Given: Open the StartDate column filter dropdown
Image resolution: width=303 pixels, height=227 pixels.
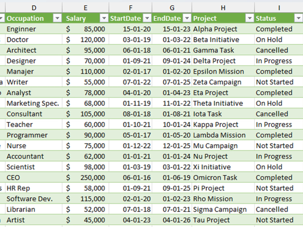Looking at the screenshot, I should point(147,18).
